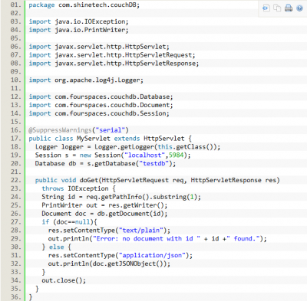307x301 pixels.
Task: Select the new Session("localhost",5984) line
Action: [113, 155]
